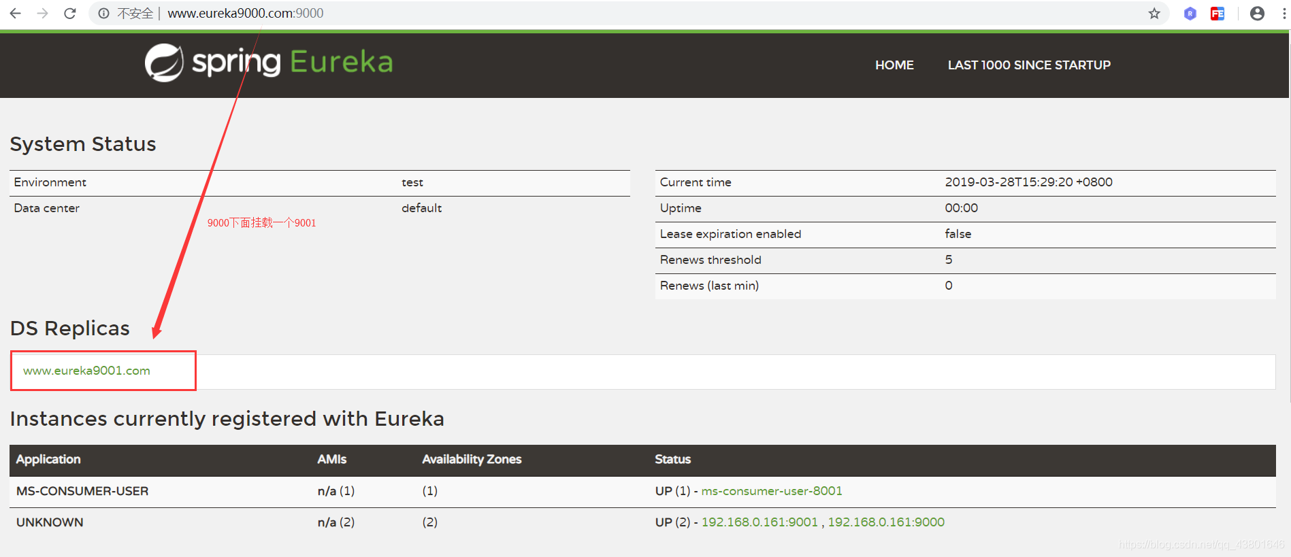Viewport: 1291px width, 557px height.
Task: Click n/a (2) in UNKNOWN row
Action: point(336,522)
